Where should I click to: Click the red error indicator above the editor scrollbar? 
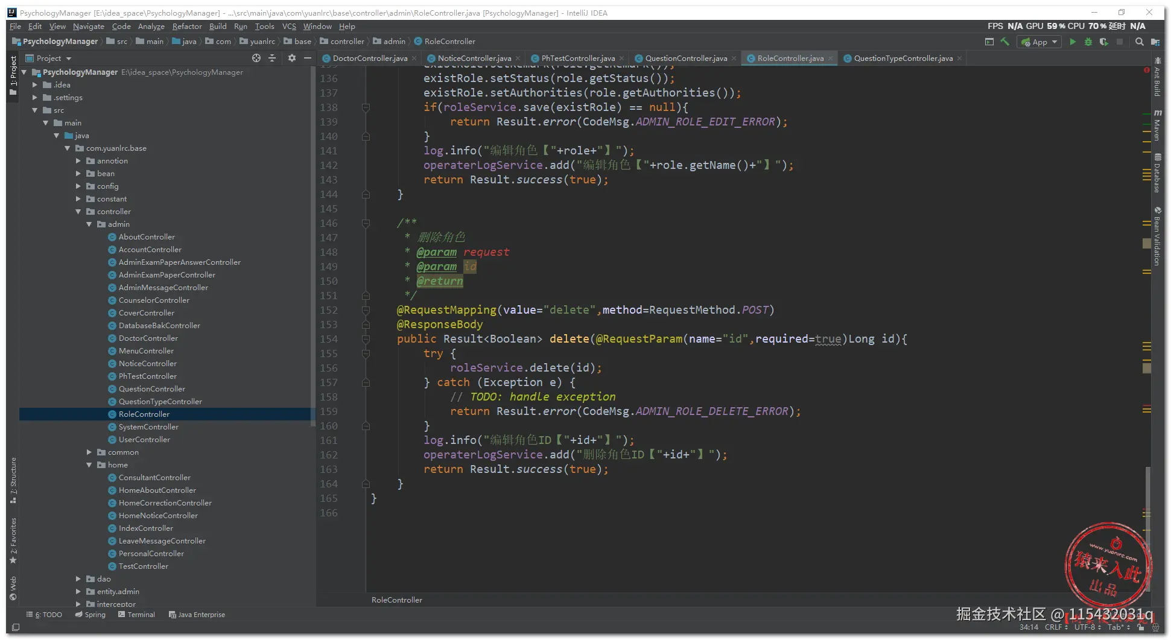[1146, 71]
